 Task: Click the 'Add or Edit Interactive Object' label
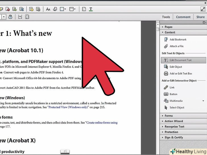pos(179,81)
